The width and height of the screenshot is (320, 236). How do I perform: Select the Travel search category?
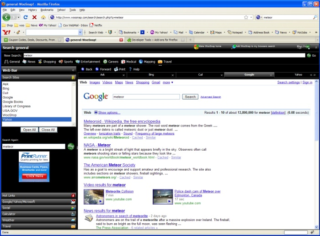pos(165,62)
